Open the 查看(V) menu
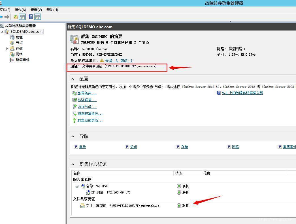296x224 pixels. click(36, 10)
